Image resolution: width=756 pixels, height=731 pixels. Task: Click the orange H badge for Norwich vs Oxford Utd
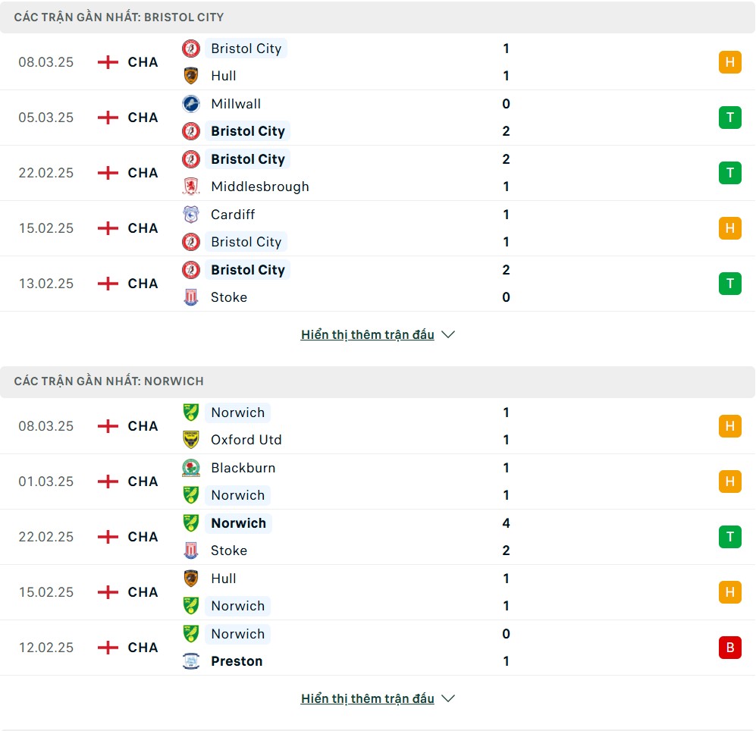coord(730,425)
